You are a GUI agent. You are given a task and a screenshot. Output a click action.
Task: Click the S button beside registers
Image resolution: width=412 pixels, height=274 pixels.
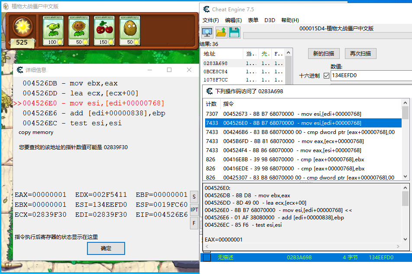pos(194,197)
